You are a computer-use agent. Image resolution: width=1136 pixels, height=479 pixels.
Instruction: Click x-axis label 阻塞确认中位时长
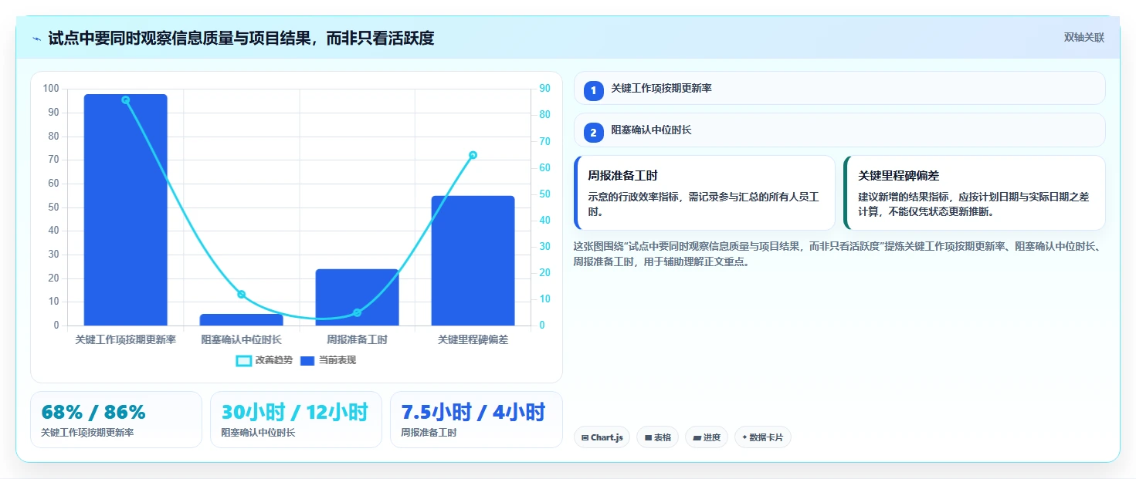pos(242,339)
